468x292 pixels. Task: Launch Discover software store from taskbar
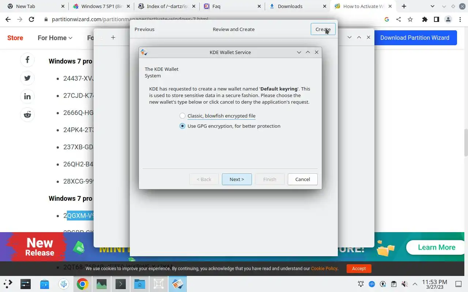pyautogui.click(x=45, y=284)
